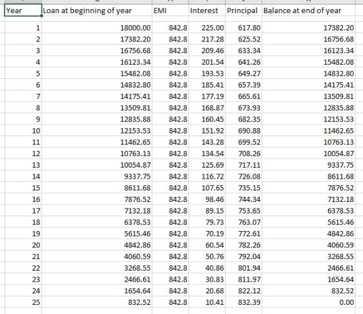Image resolution: width=363 pixels, height=314 pixels.
Task: Select balance cell 11462.65 in year 10 row
Action: 309,131
